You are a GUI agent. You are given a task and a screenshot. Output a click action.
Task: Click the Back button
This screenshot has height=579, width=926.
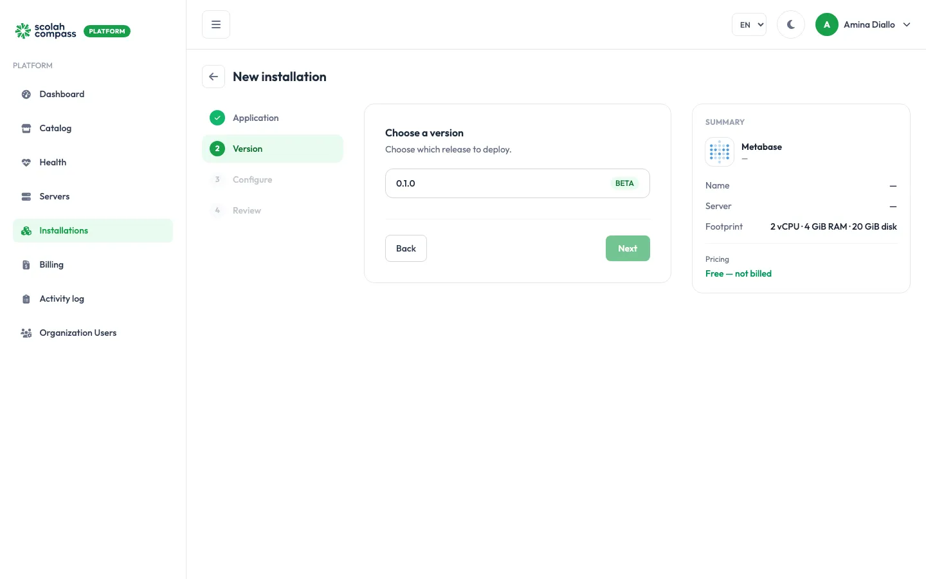(406, 248)
